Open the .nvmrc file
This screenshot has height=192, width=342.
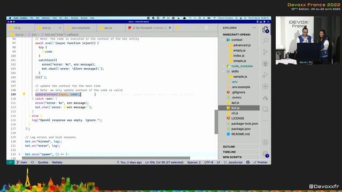click(x=236, y=97)
